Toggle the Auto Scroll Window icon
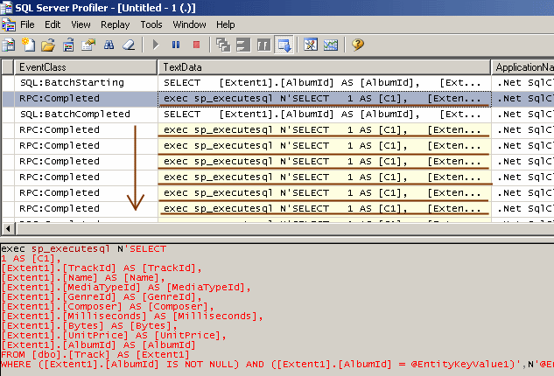The image size is (554, 376). [x=284, y=45]
